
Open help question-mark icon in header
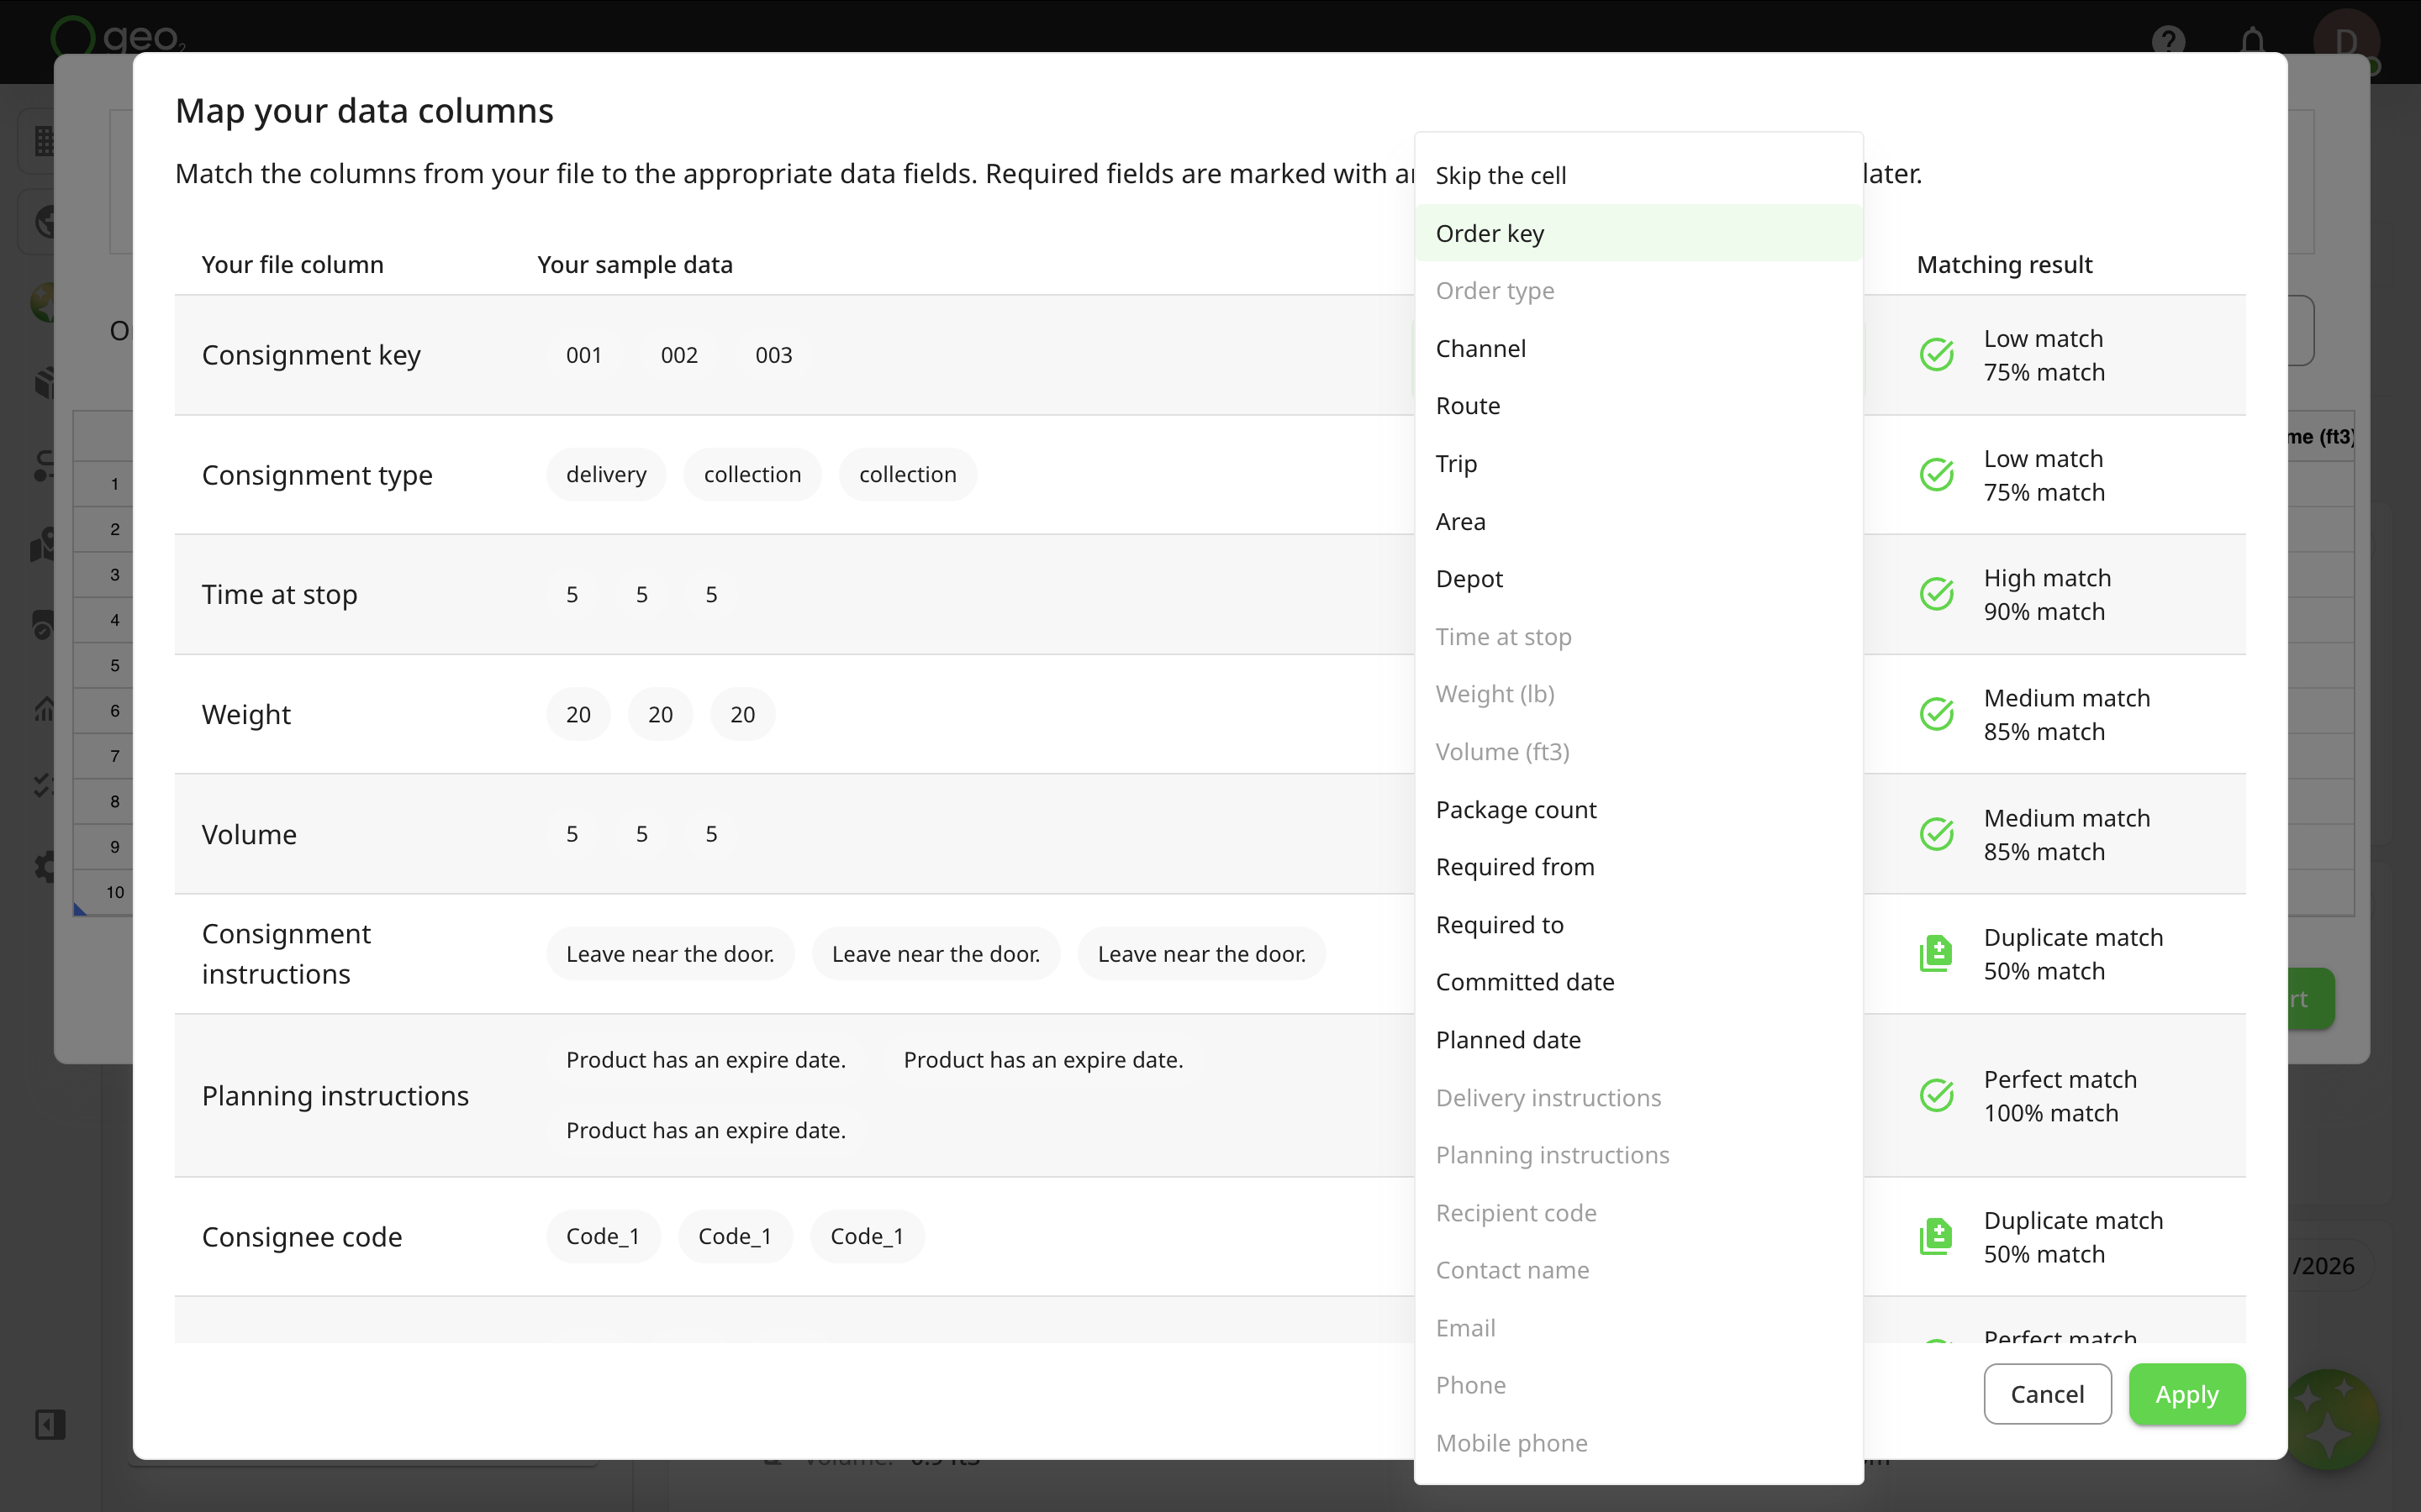[2168, 41]
